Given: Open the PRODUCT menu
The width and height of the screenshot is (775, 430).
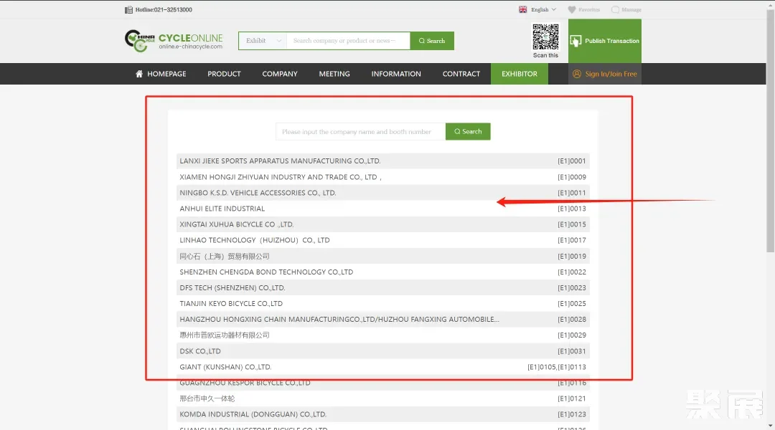Looking at the screenshot, I should coord(224,74).
